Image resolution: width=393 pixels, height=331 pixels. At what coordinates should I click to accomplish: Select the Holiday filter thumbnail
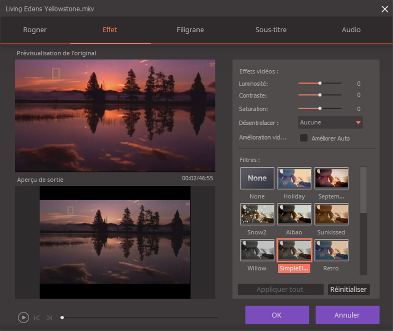tap(294, 178)
